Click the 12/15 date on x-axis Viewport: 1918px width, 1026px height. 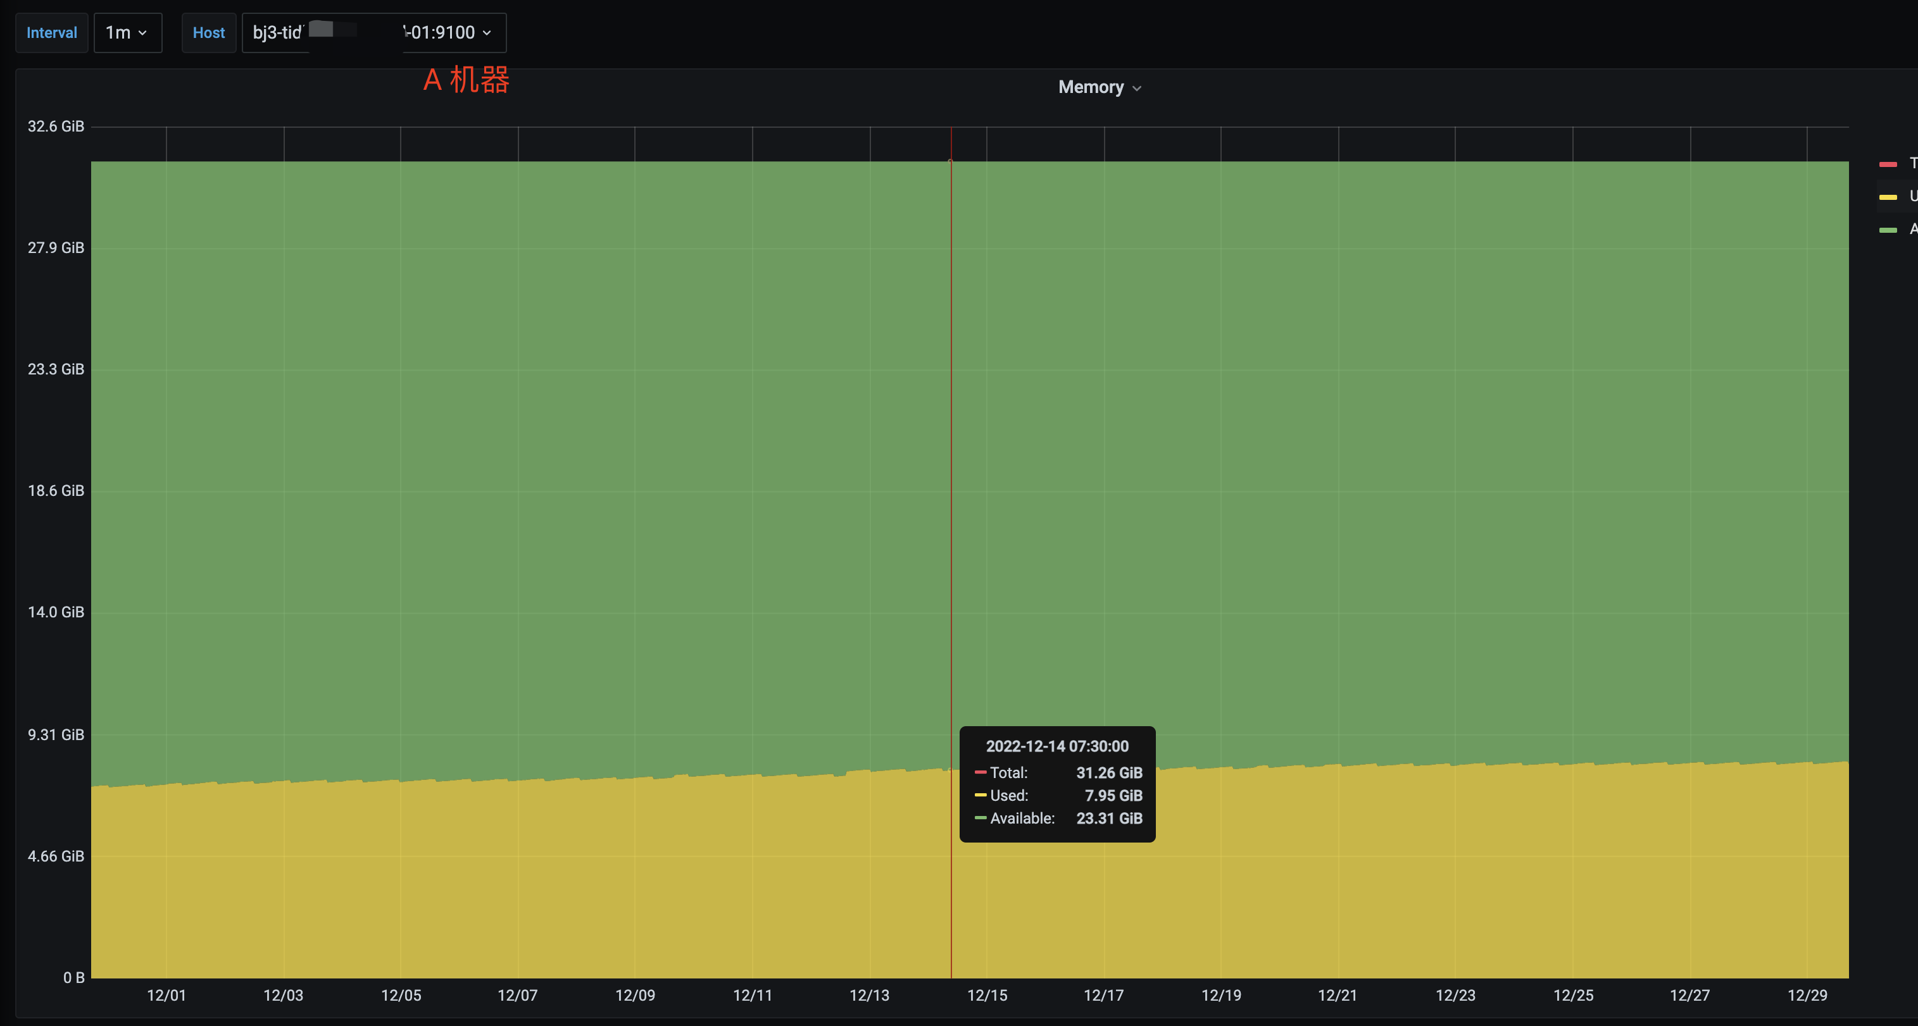[987, 995]
